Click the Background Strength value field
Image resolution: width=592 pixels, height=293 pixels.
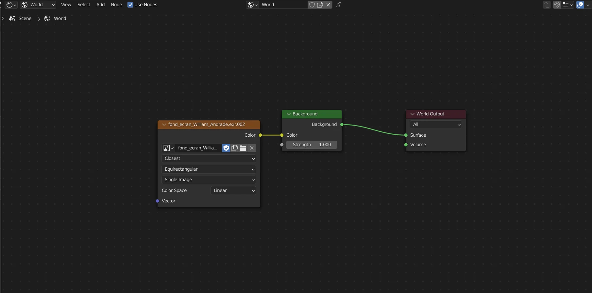pyautogui.click(x=312, y=145)
